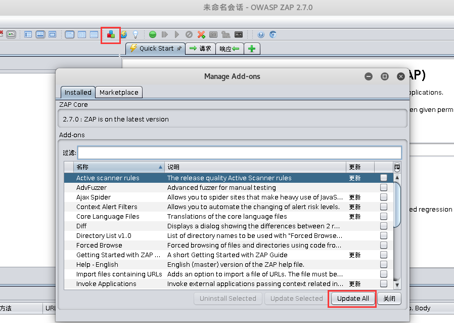Open the help question mark icon

click(x=261, y=34)
